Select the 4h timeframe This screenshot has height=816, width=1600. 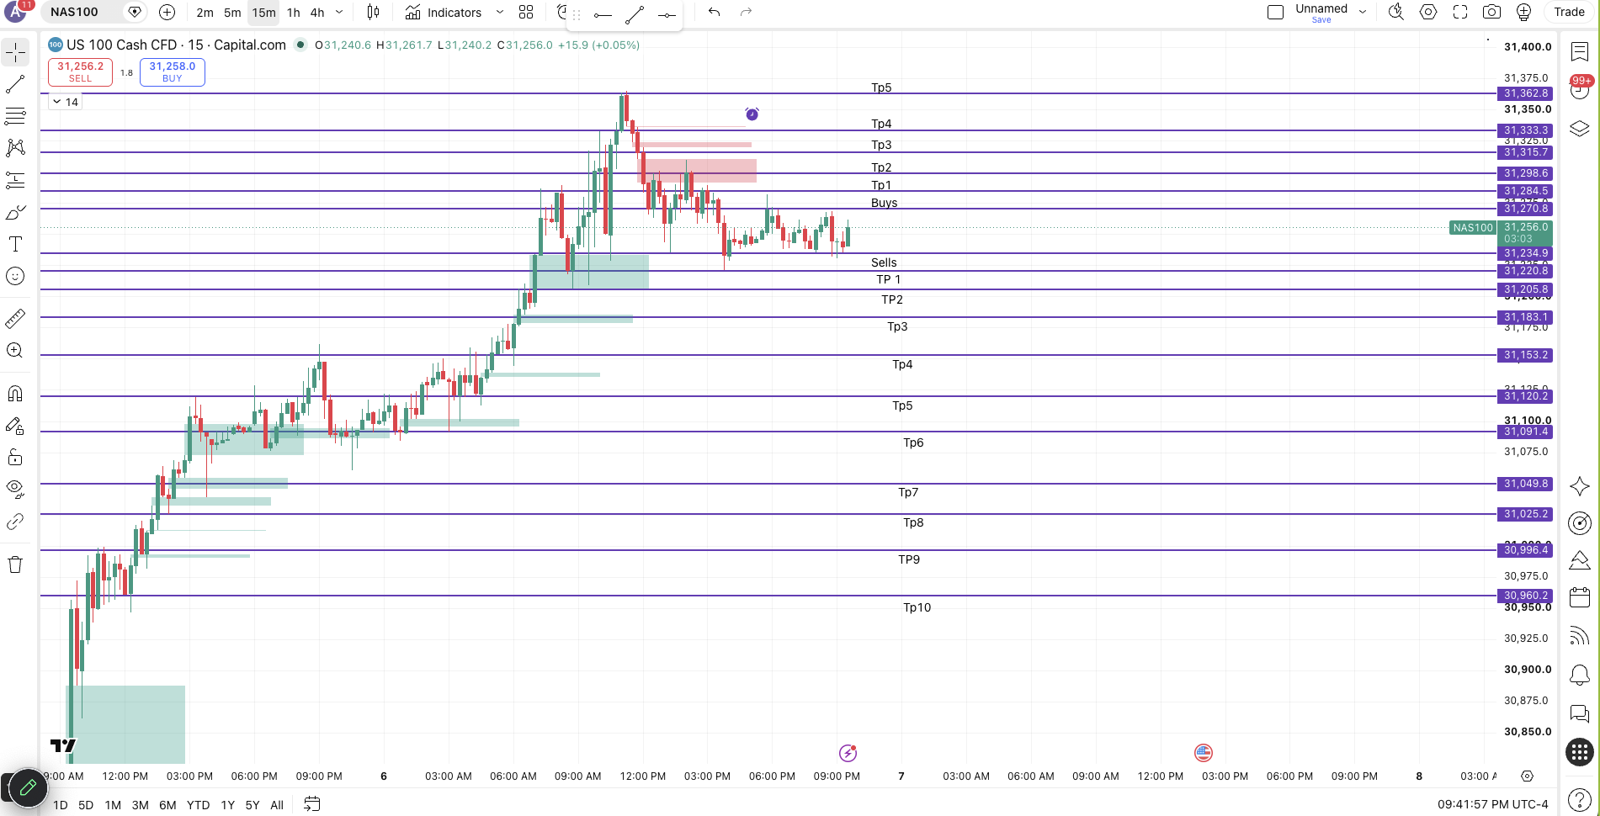pyautogui.click(x=317, y=13)
